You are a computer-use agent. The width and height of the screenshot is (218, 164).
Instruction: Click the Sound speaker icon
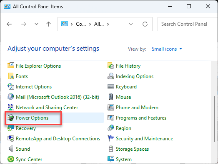[11, 149]
